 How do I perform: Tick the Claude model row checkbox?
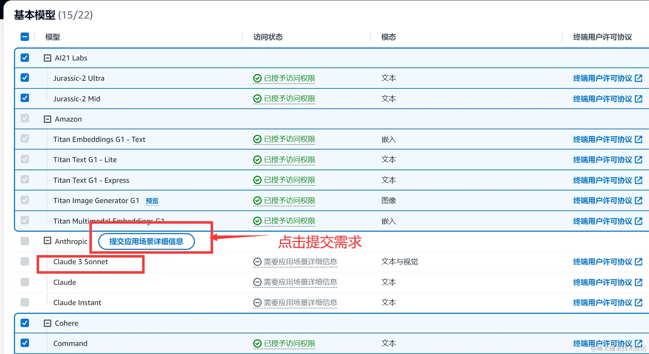pyautogui.click(x=25, y=282)
